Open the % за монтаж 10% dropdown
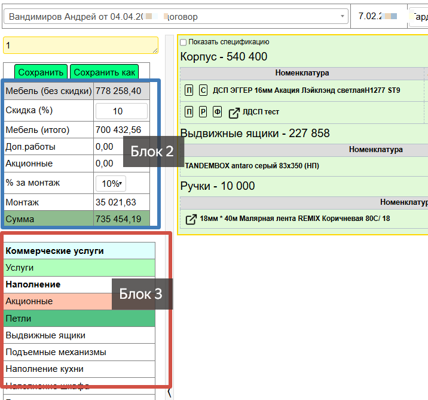This screenshot has width=428, height=400. tap(111, 183)
